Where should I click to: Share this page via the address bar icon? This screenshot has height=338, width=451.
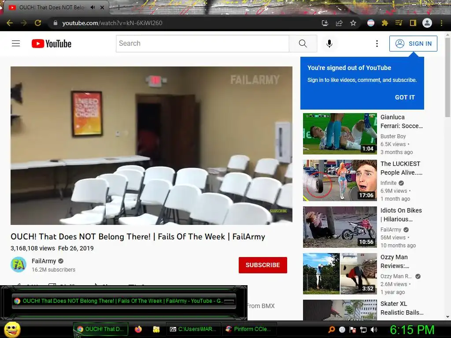339,23
